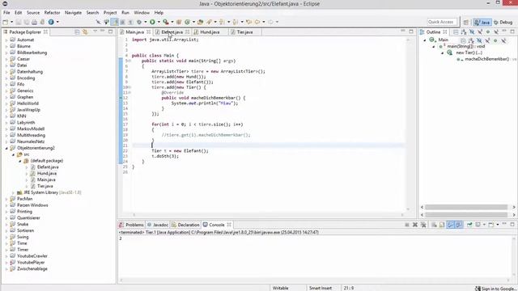Click the Pin Console green icon
The height and width of the screenshot is (291, 518).
(469, 225)
